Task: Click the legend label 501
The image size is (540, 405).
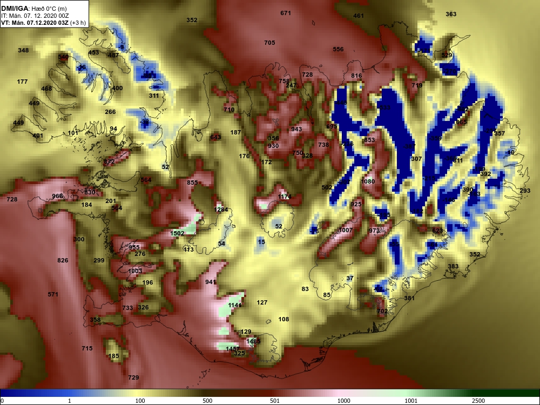Action: [x=275, y=401]
